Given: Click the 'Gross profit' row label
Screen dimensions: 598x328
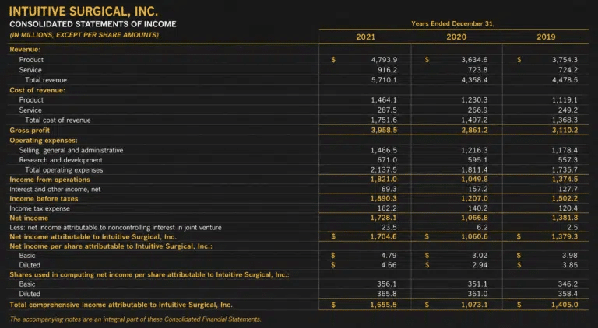Looking at the screenshot, I should (x=30, y=130).
